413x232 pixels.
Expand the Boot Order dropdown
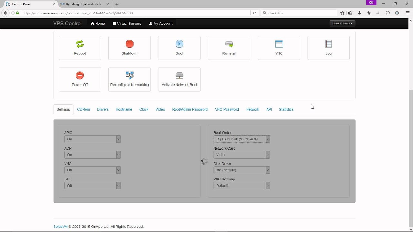point(242,139)
